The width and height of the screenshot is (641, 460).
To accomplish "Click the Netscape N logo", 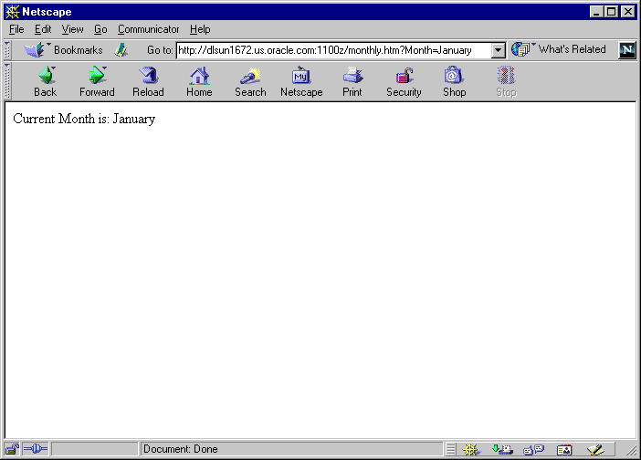I will pyautogui.click(x=627, y=50).
